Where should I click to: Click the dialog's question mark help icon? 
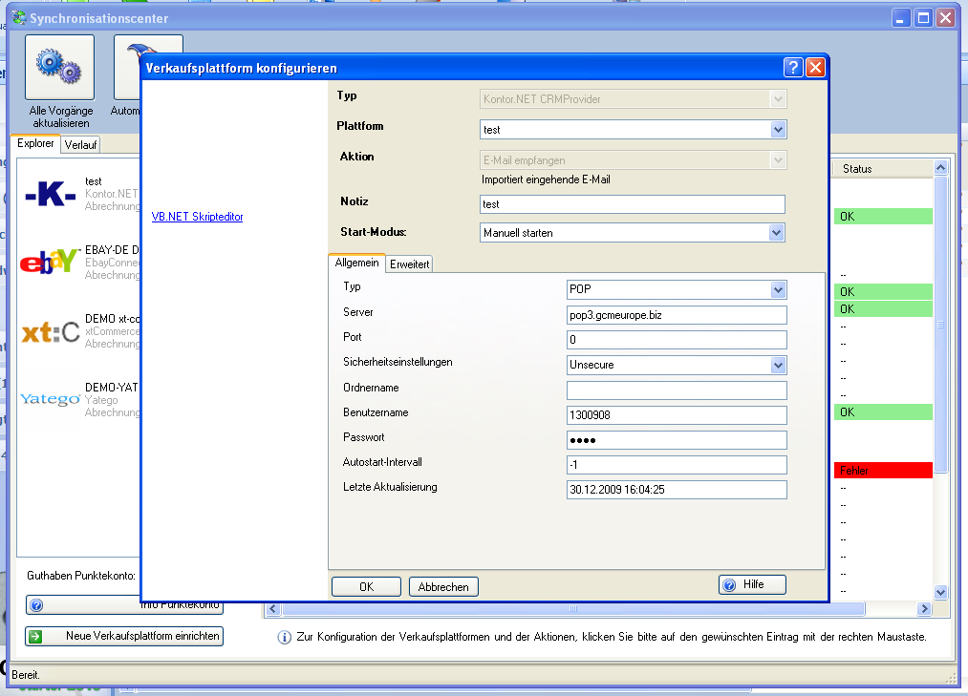tap(793, 68)
